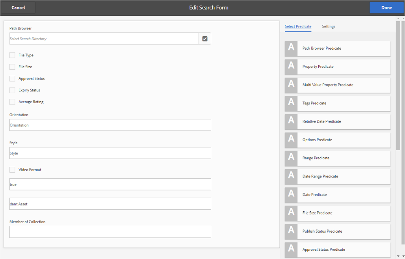Click the File Size Predicate icon

point(291,213)
